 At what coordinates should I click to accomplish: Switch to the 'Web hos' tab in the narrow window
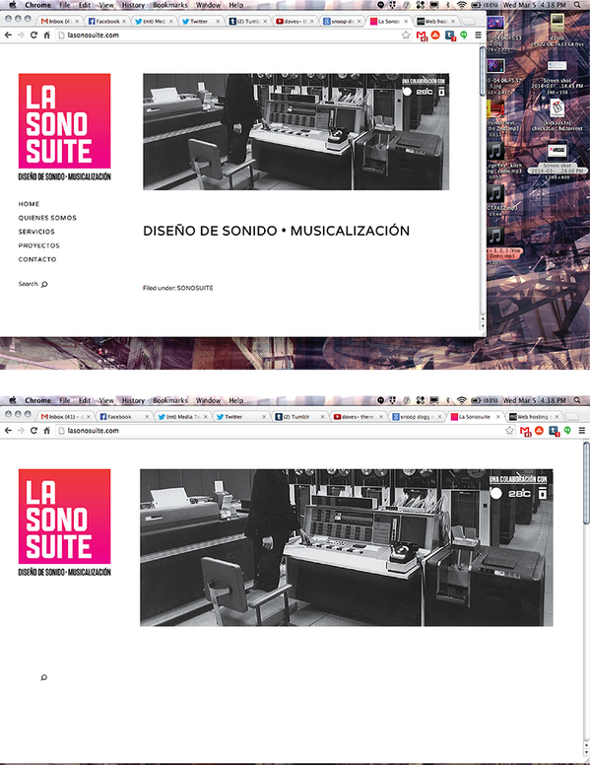click(x=435, y=22)
